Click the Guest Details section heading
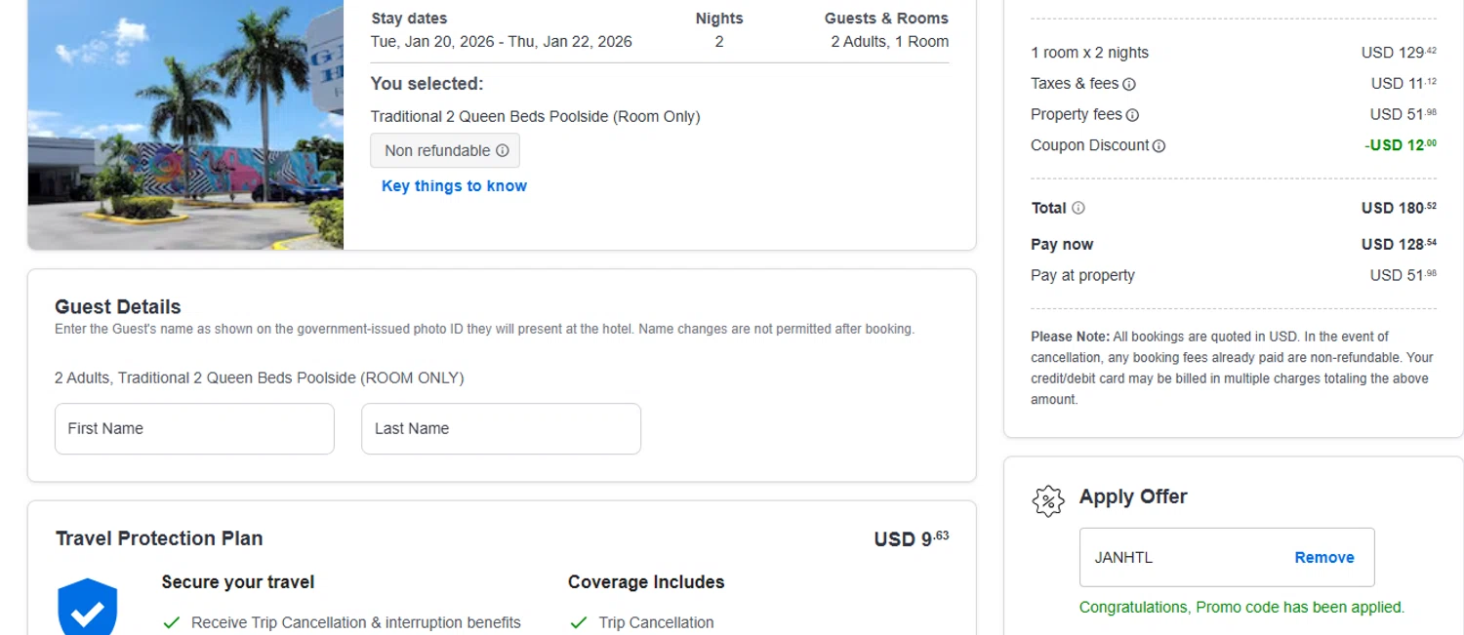 pyautogui.click(x=118, y=306)
